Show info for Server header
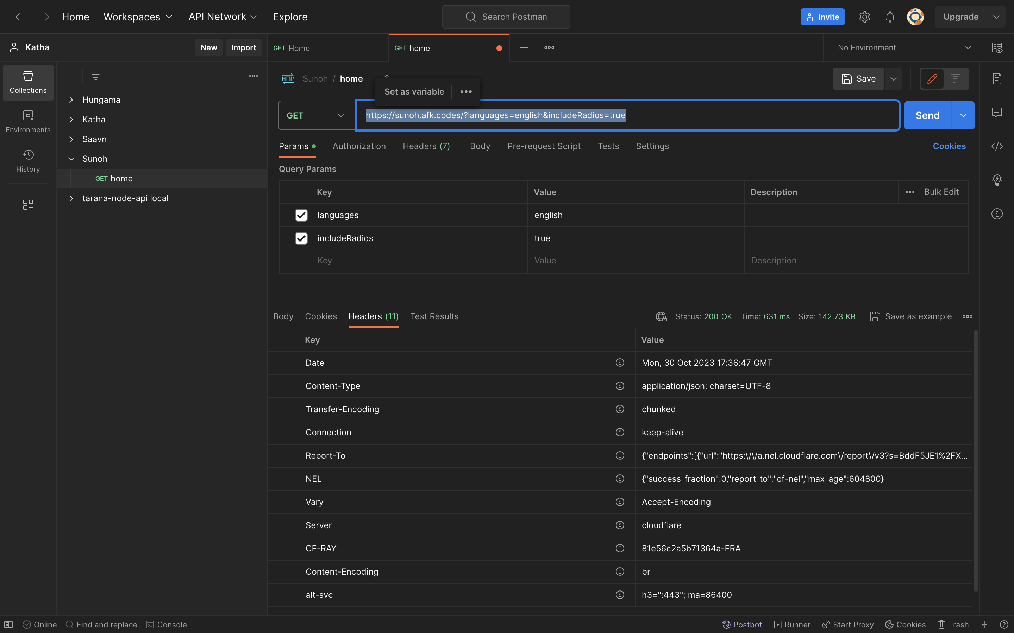Viewport: 1014px width, 633px height. click(x=620, y=525)
